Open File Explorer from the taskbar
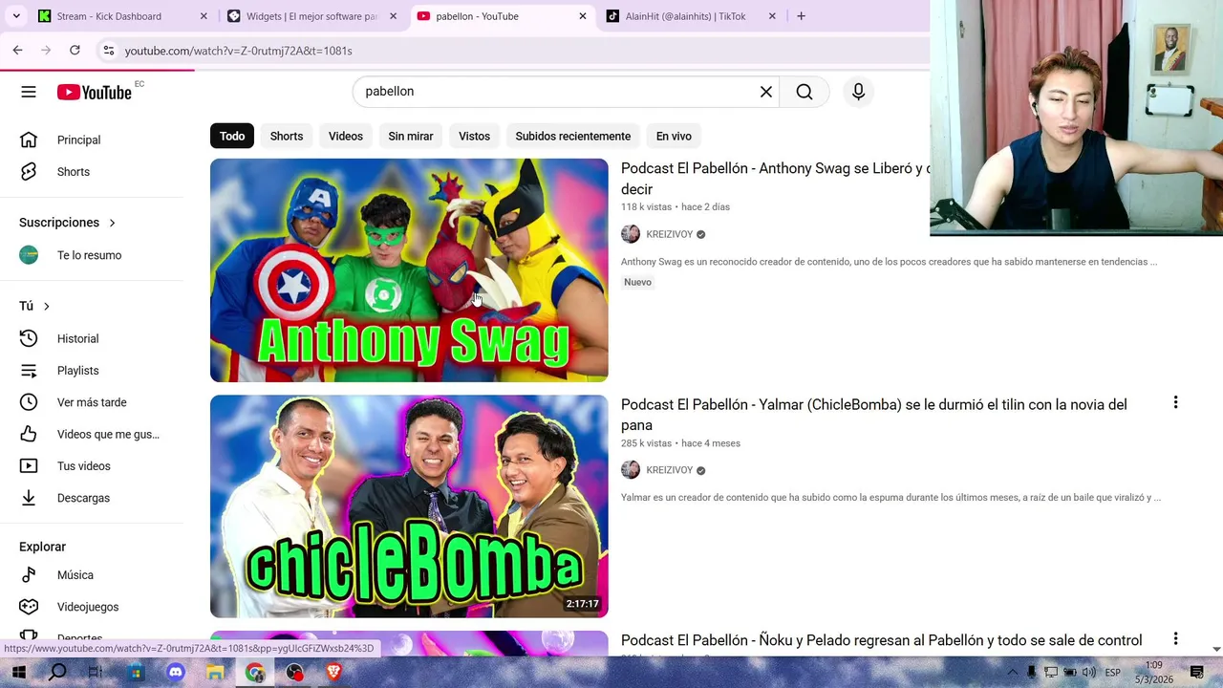1223x688 pixels. pos(215,672)
